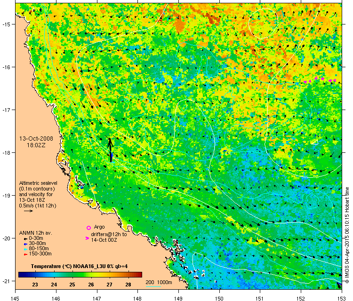Click the 'drifters@12h to' legend text
The height and width of the screenshot is (301, 353).
click(x=109, y=234)
